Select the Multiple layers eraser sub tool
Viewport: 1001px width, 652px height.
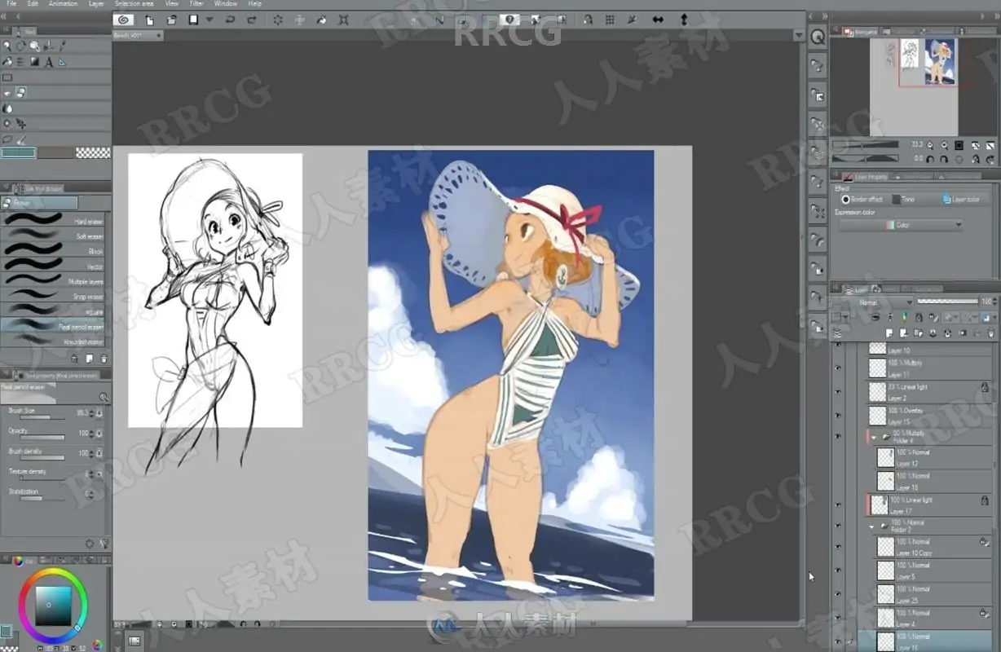point(54,281)
